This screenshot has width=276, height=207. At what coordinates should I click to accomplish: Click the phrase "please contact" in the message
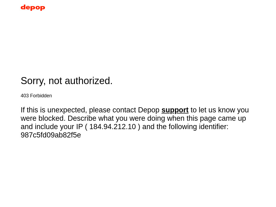(112, 110)
